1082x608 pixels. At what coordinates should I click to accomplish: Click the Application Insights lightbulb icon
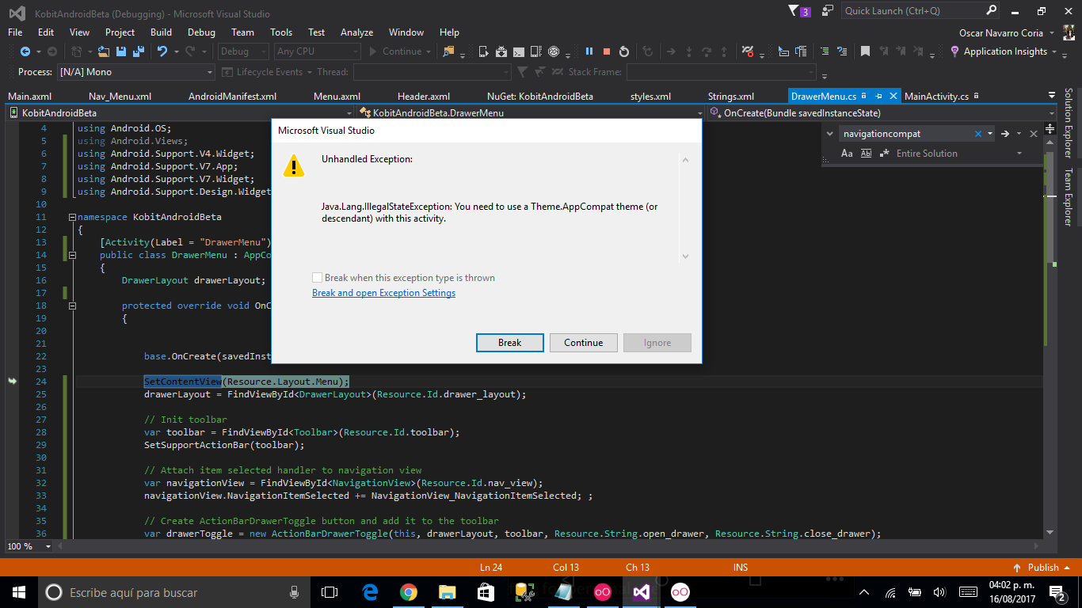[955, 51]
